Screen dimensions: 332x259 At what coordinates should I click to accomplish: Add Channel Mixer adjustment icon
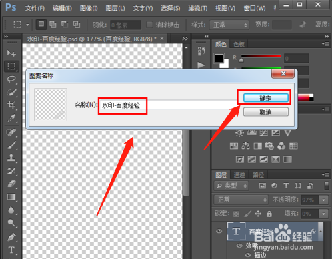tap(281, 146)
